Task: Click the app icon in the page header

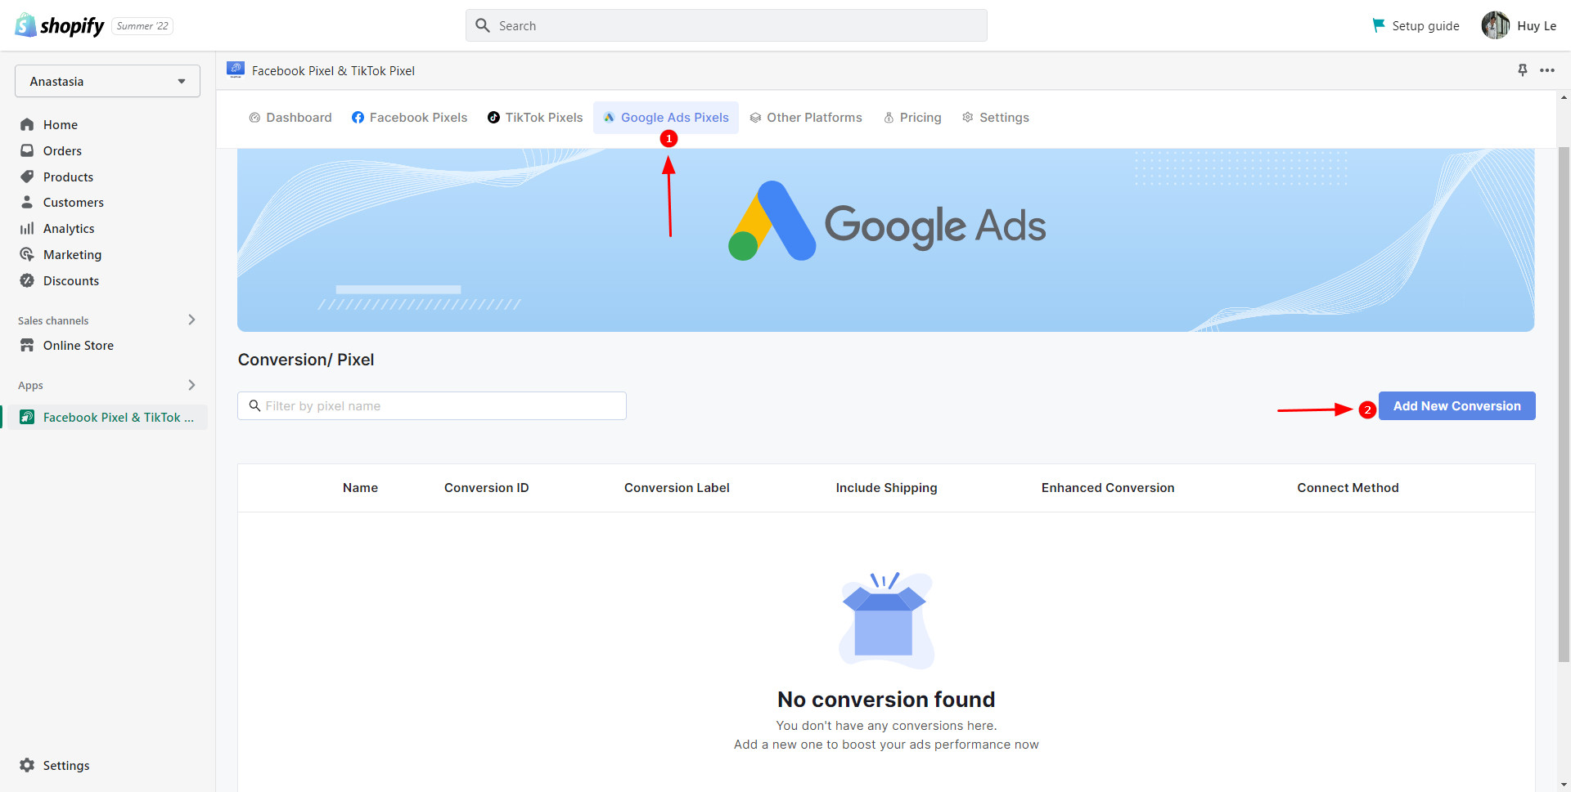Action: coord(236,70)
